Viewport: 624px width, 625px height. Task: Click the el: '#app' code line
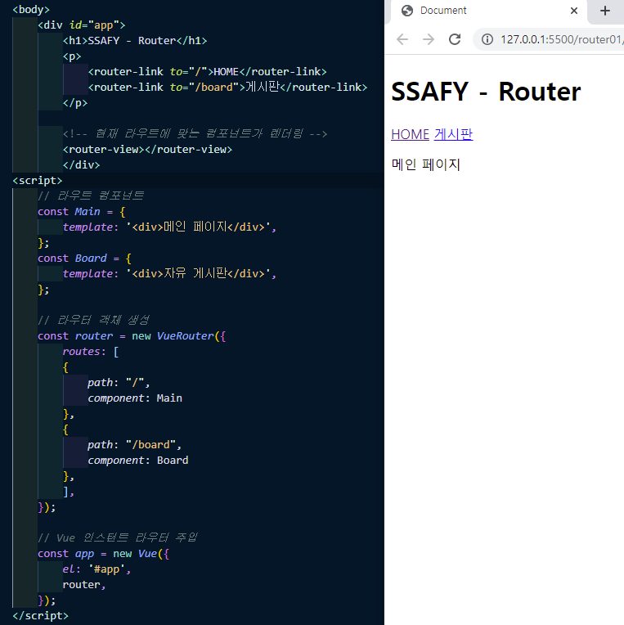[97, 569]
